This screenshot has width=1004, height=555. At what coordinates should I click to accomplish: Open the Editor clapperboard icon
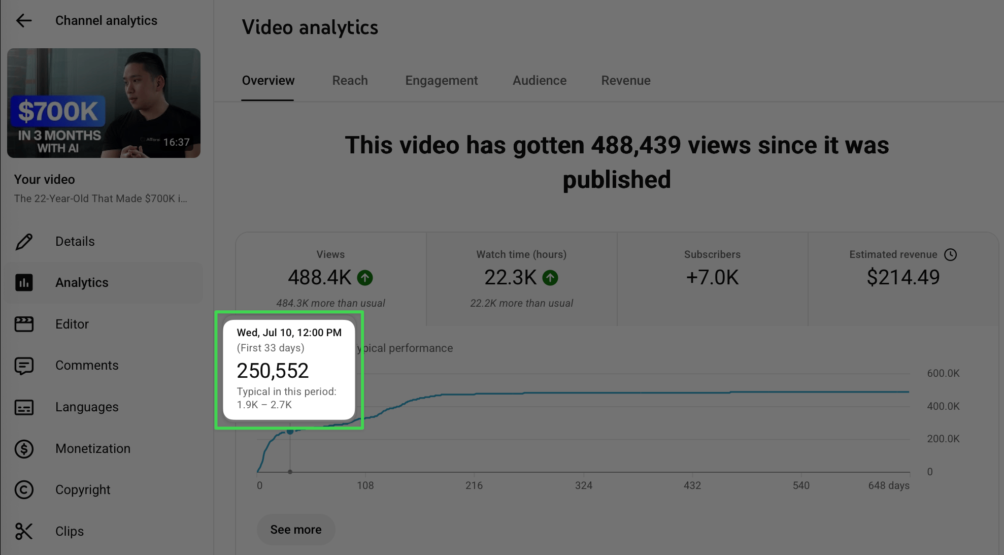tap(24, 324)
